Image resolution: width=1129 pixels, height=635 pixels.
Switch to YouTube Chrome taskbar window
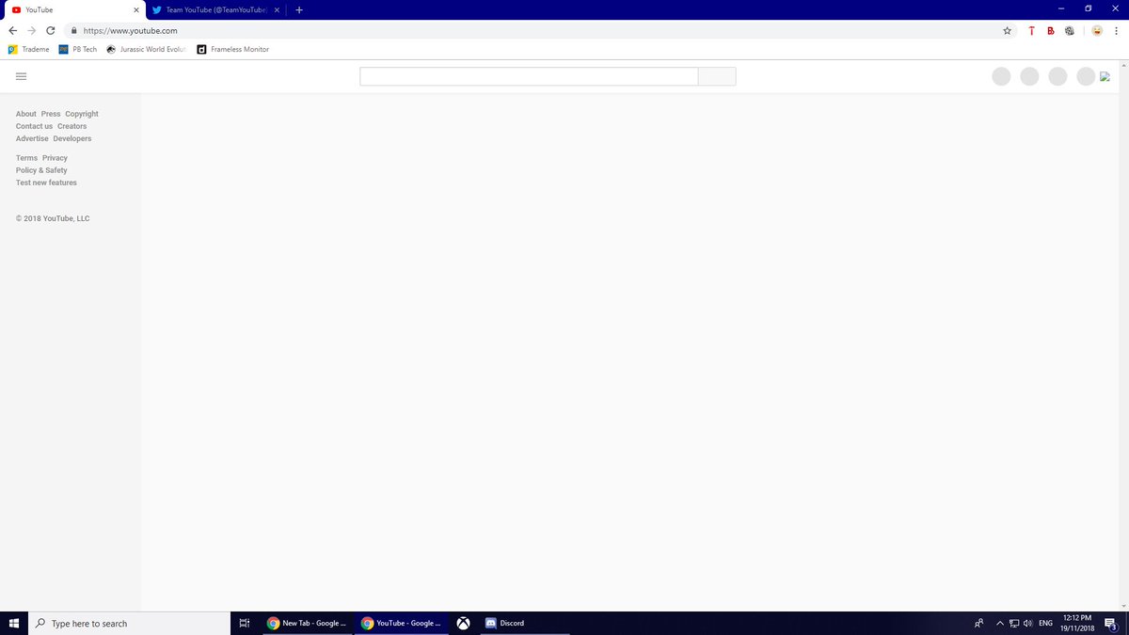coord(401,623)
